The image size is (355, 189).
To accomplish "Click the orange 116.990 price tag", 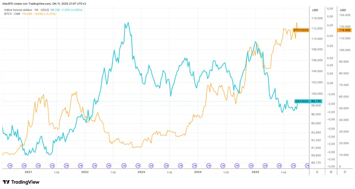I will coord(344,30).
